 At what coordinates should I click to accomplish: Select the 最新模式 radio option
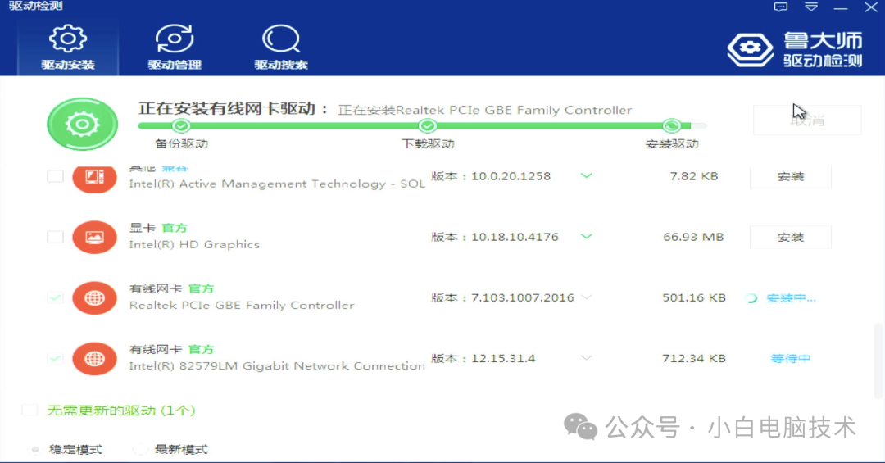(x=139, y=449)
